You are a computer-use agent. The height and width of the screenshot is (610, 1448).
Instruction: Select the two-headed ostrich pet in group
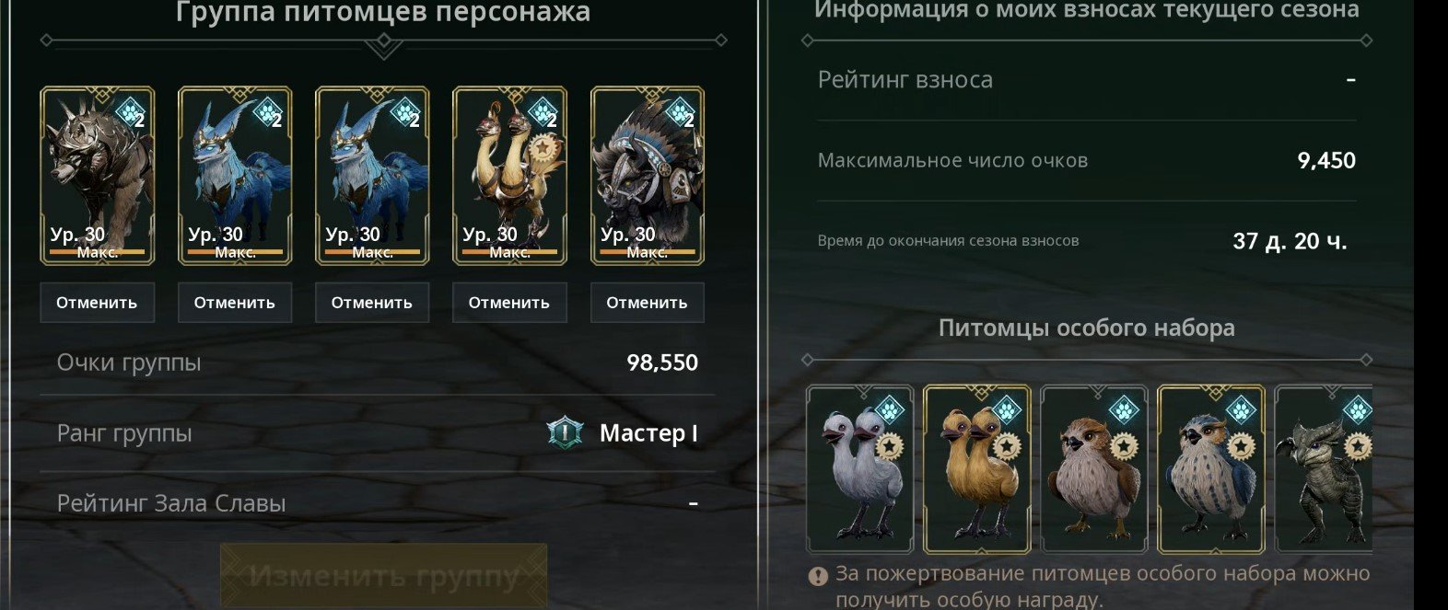pos(509,176)
